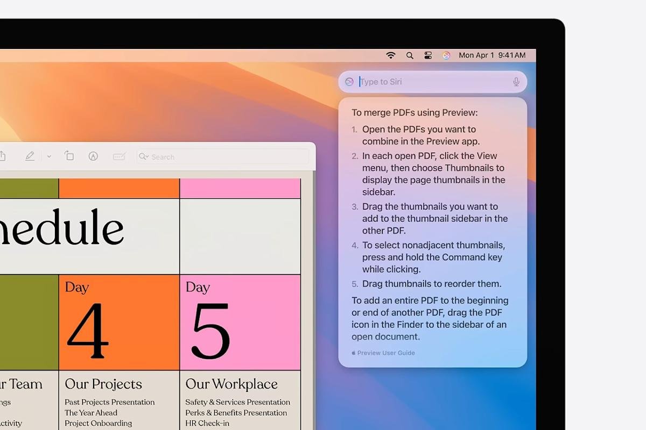Click the Rotate page icon
This screenshot has width=646, height=430.
coord(69,156)
